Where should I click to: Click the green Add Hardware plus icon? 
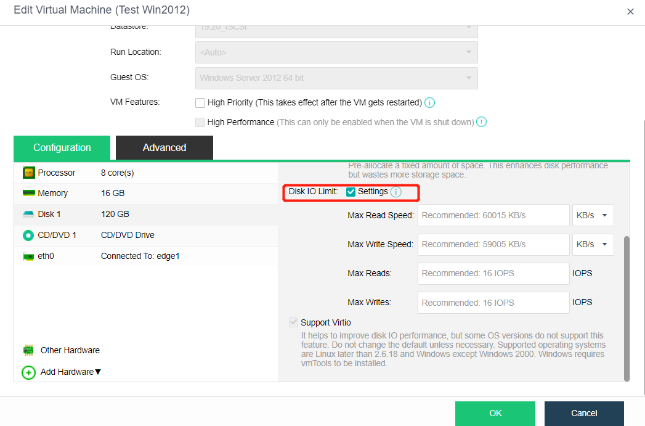pos(28,372)
